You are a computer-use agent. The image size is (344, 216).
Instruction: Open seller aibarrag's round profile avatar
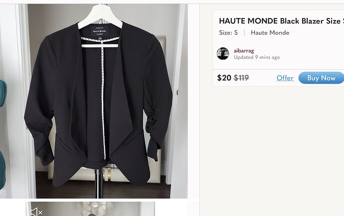pyautogui.click(x=223, y=53)
